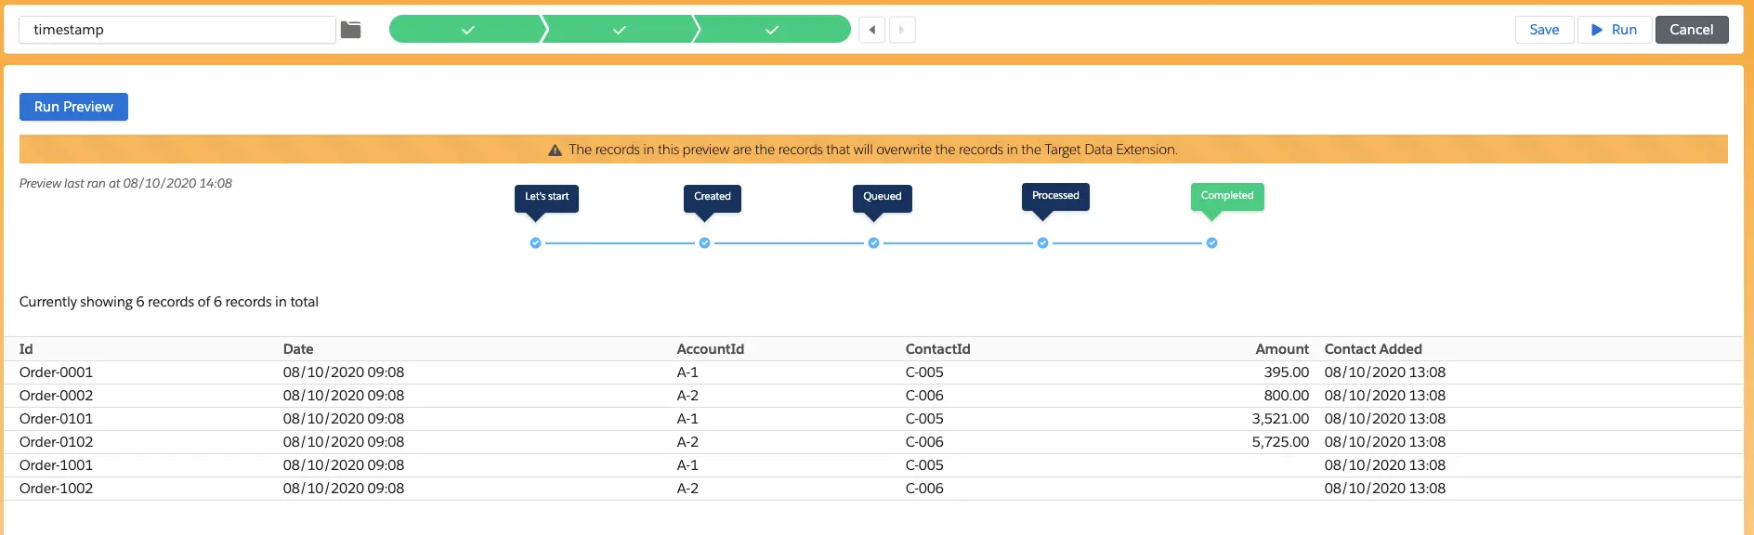Click the next step arrow button
The width and height of the screenshot is (1754, 535).
coord(902,30)
